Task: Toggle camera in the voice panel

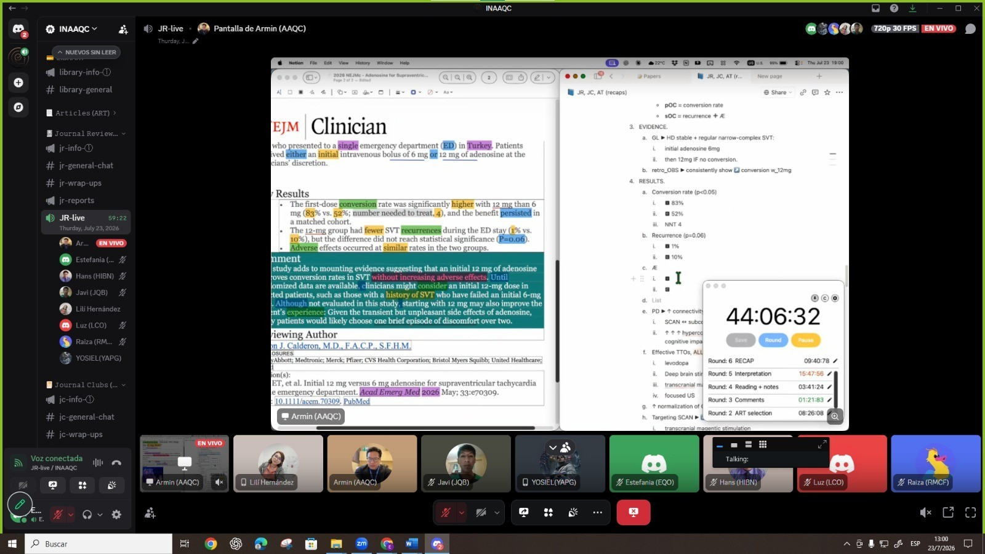Action: (23, 485)
